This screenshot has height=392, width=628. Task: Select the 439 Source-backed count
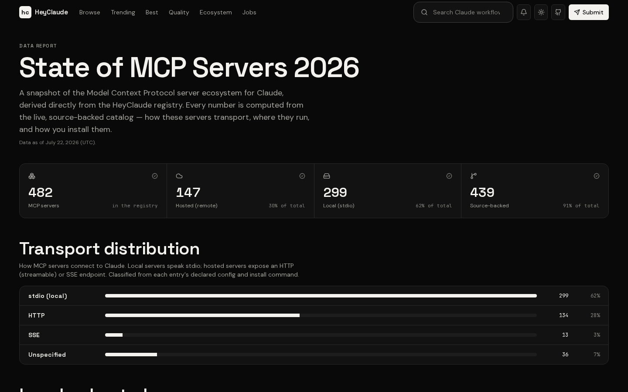(482, 193)
